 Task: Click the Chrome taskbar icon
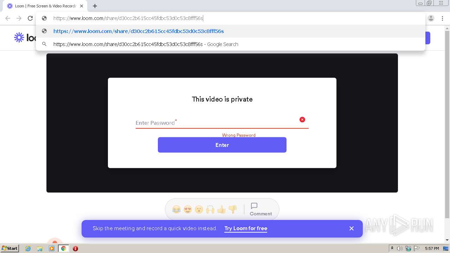pos(64,248)
